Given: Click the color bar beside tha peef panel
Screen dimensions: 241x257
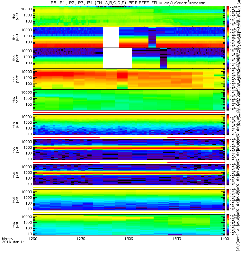Looking at the screenshot, I should tap(228, 16).
